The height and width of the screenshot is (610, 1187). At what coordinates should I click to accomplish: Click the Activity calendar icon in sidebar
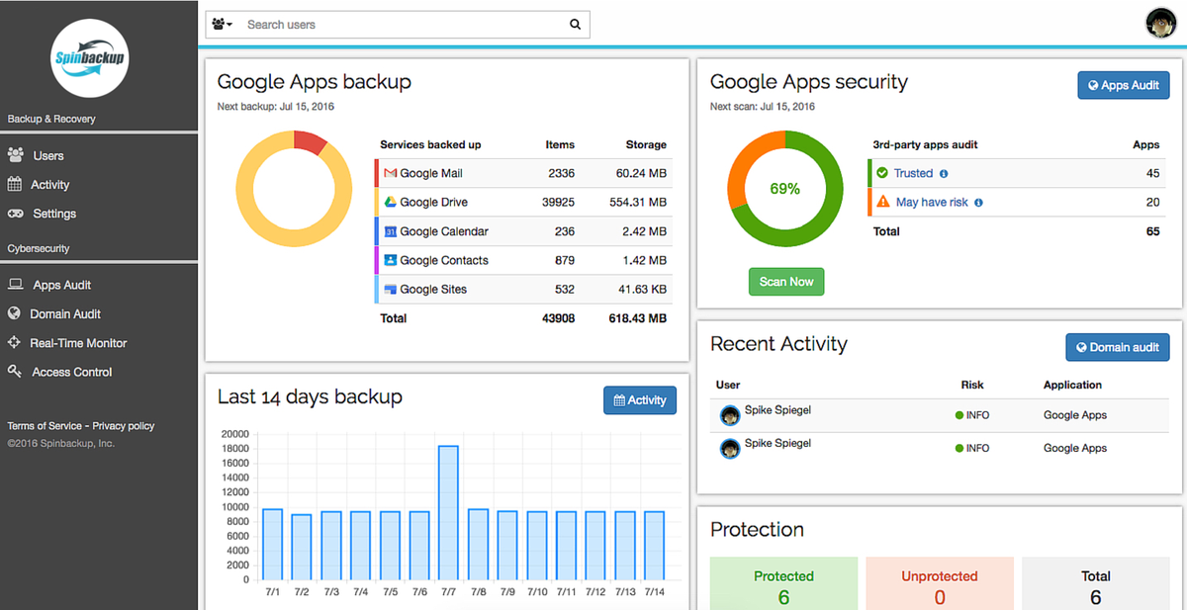point(15,184)
